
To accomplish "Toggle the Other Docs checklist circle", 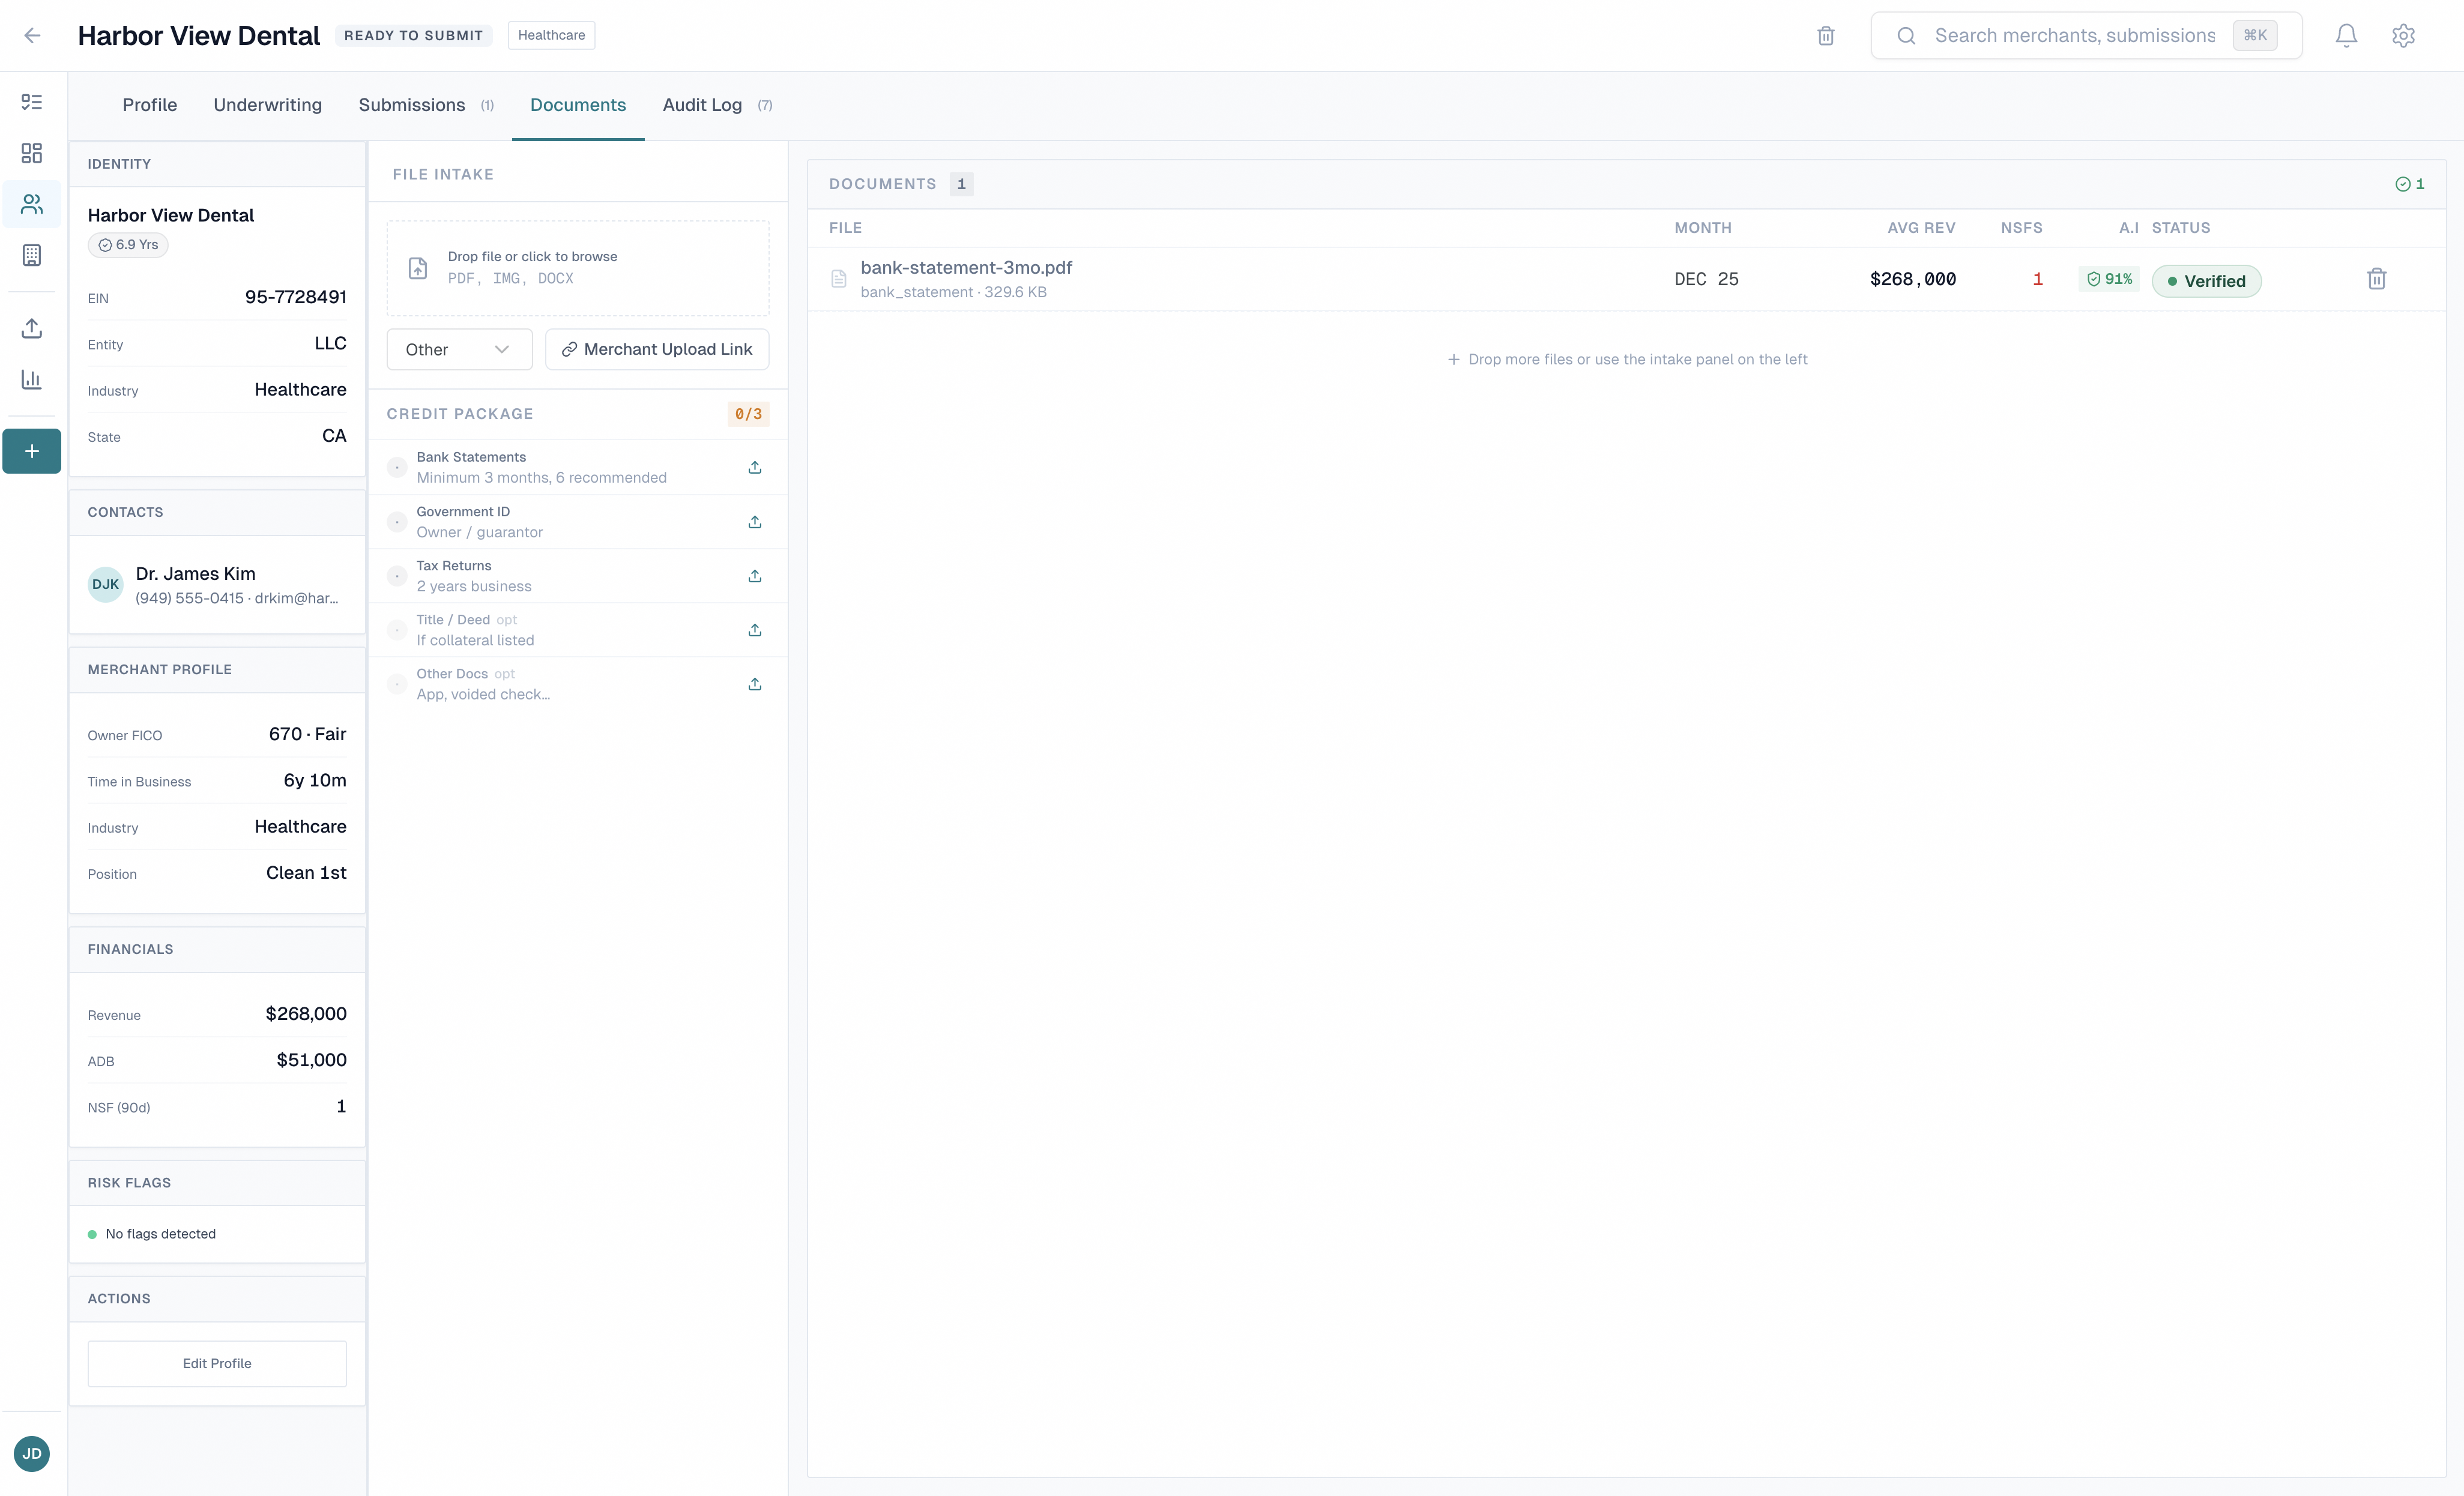I will click(x=397, y=684).
